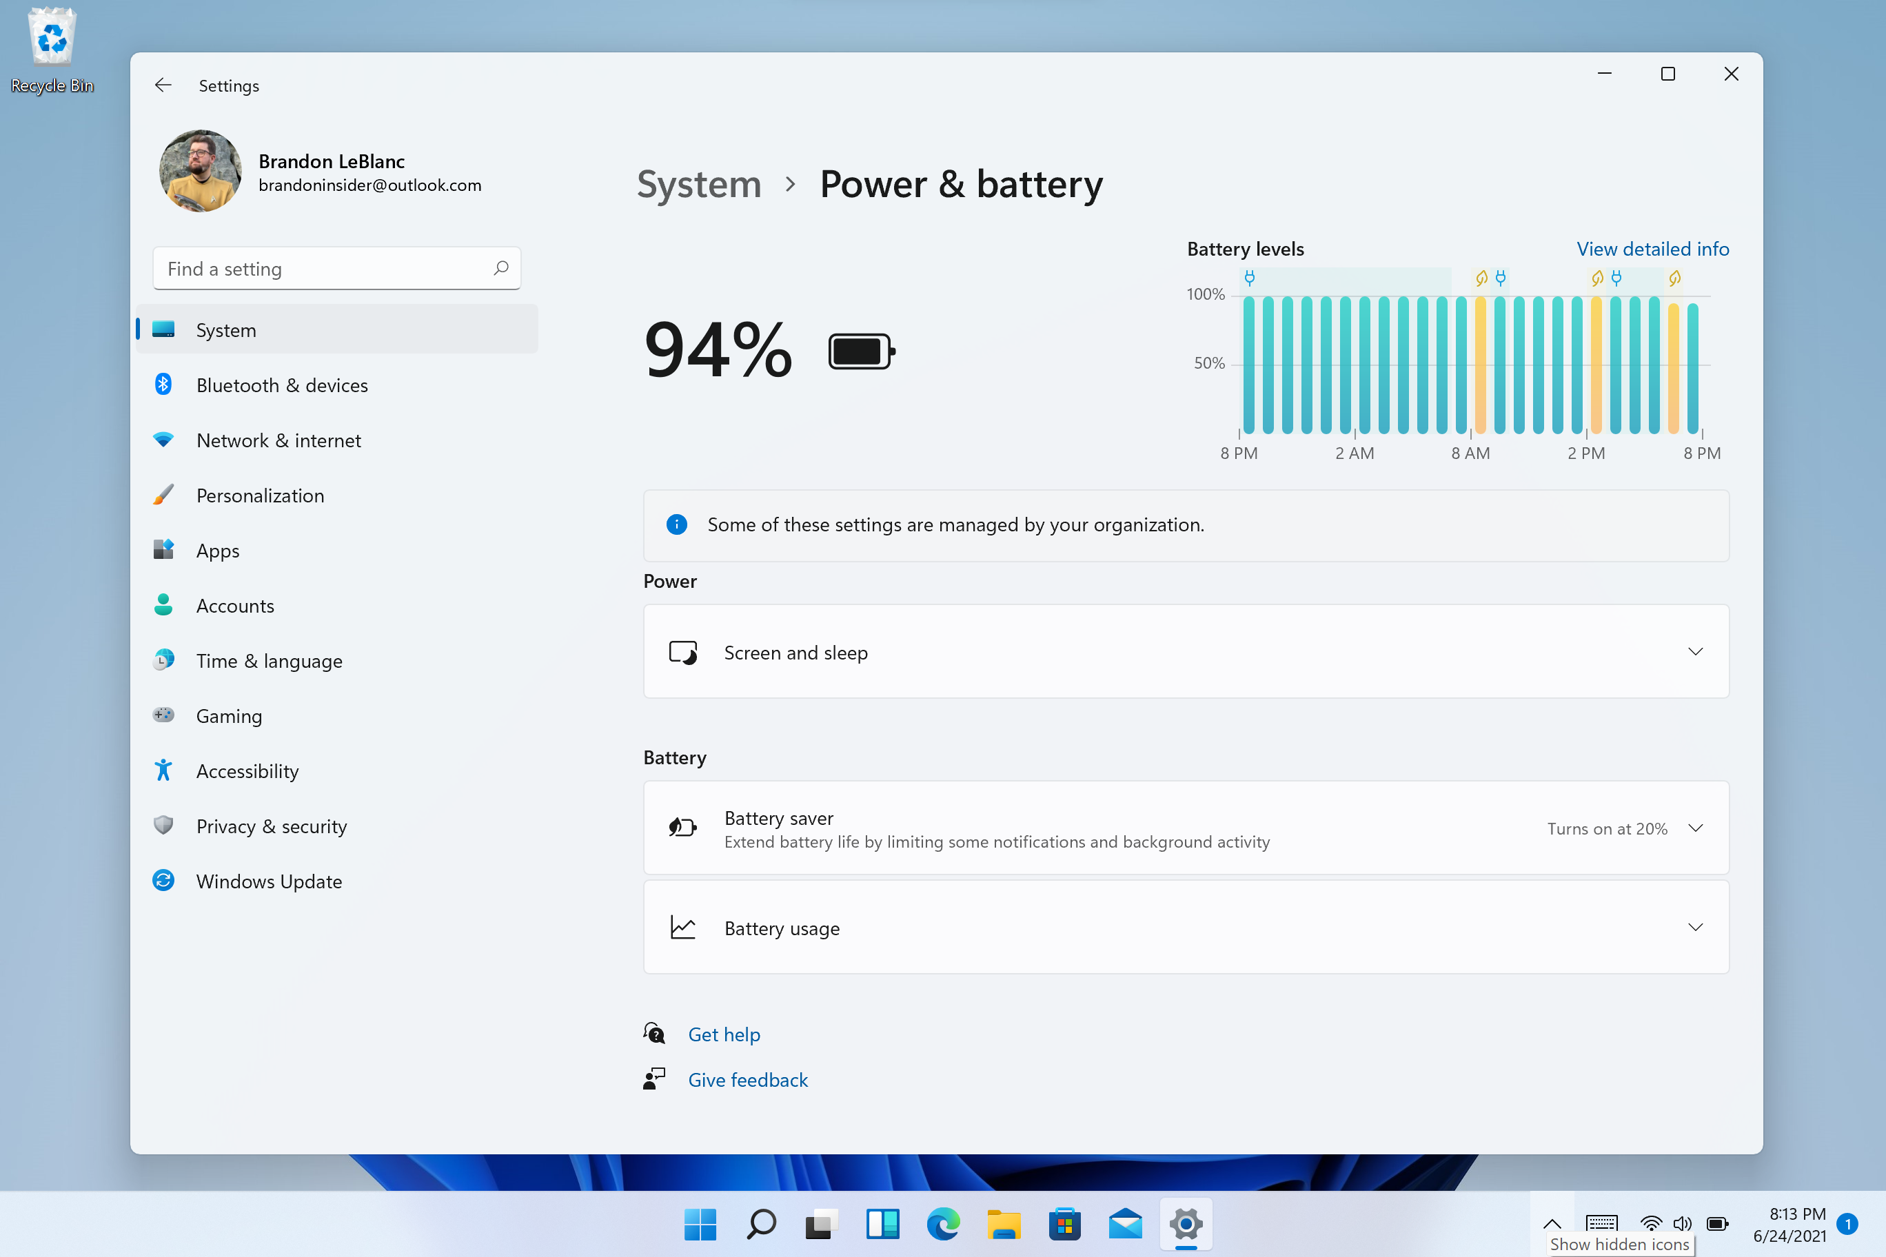Click the Screen and sleep icon
Screen dimensions: 1886x1257
[682, 651]
